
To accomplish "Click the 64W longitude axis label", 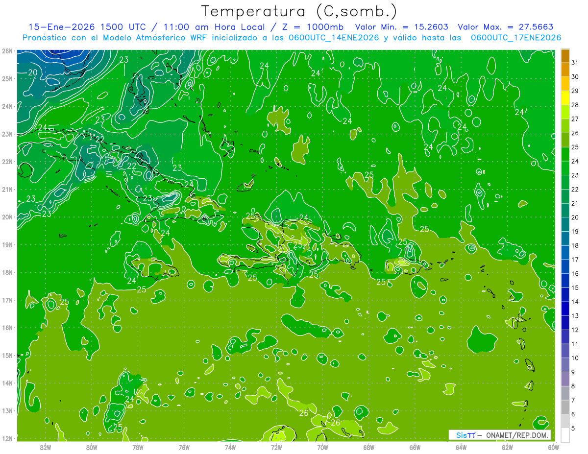I will click(461, 447).
